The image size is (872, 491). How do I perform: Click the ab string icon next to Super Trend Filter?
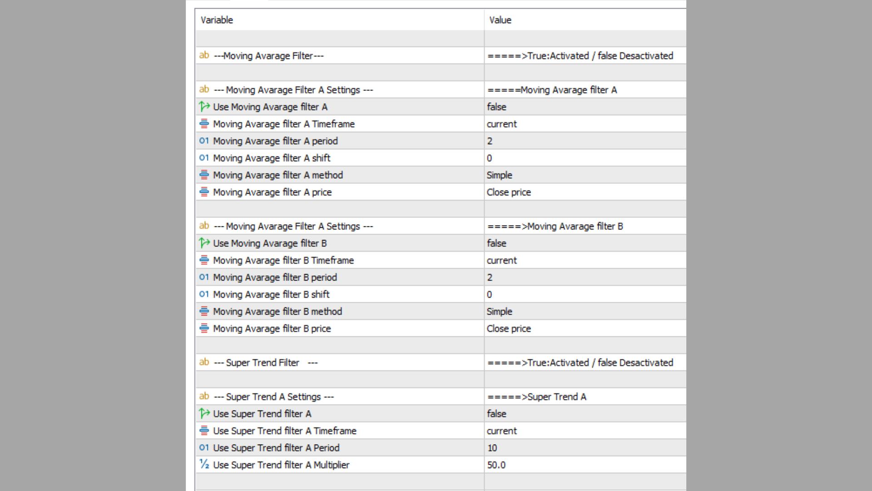(204, 362)
